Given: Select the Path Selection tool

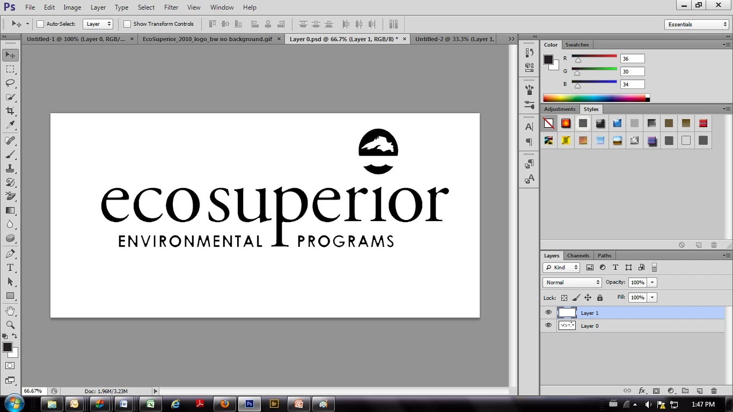Looking at the screenshot, I should point(10,282).
